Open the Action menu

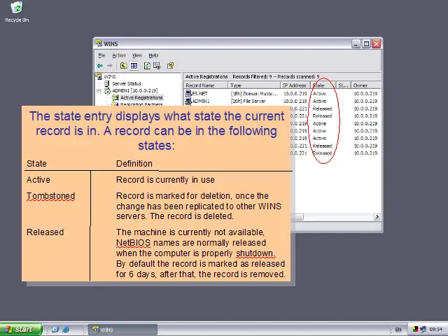119,55
